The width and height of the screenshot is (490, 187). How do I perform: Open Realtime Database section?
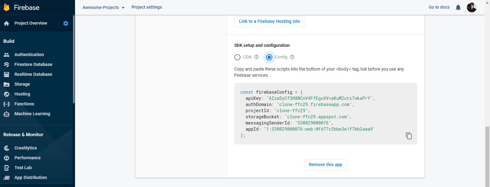[x=33, y=74]
